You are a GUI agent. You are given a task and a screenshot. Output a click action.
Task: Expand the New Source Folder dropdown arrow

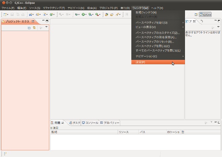coord(40,14)
